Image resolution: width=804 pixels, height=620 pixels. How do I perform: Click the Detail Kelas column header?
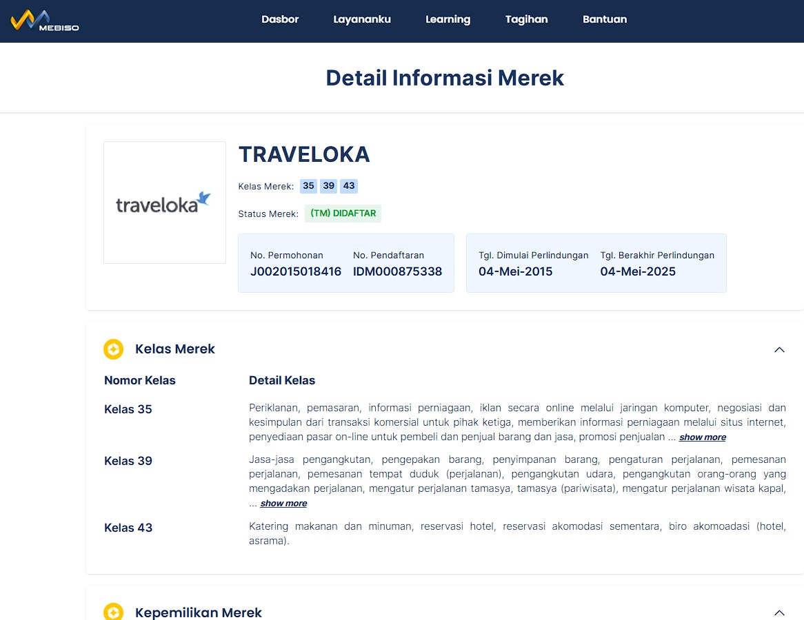click(282, 380)
